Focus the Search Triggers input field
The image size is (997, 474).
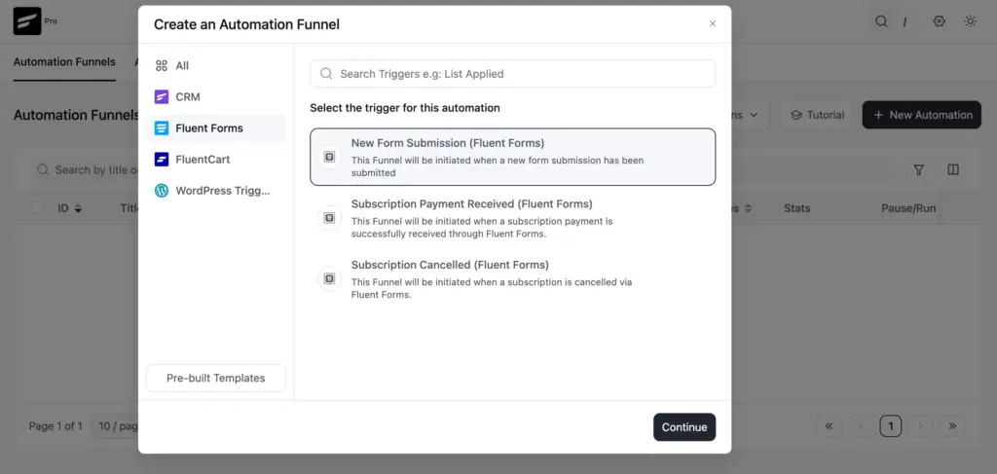point(512,74)
